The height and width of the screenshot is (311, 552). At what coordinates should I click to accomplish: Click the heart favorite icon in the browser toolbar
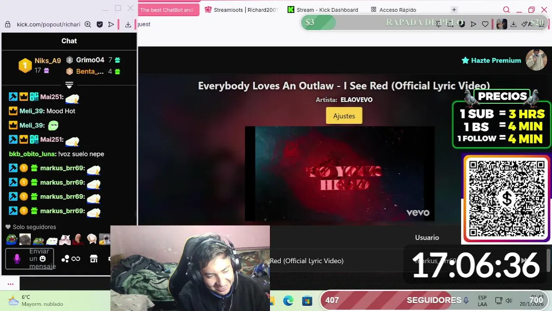(485, 24)
